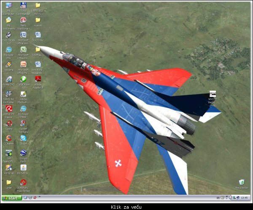Image resolution: width=253 pixels, height=210 pixels.
Task: Select the PRESECI NOVO folder
Action: click(38, 8)
